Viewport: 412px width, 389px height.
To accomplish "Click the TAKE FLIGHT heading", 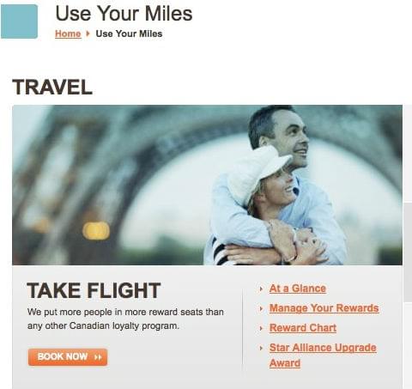I will coord(94,290).
